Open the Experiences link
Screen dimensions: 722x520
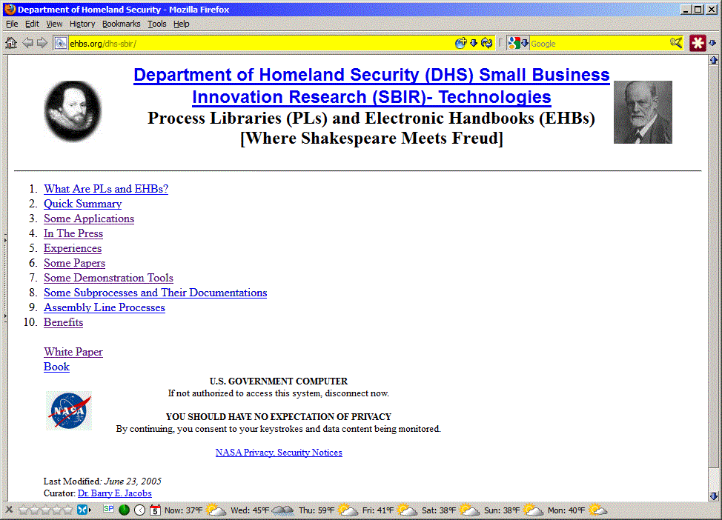click(x=73, y=248)
